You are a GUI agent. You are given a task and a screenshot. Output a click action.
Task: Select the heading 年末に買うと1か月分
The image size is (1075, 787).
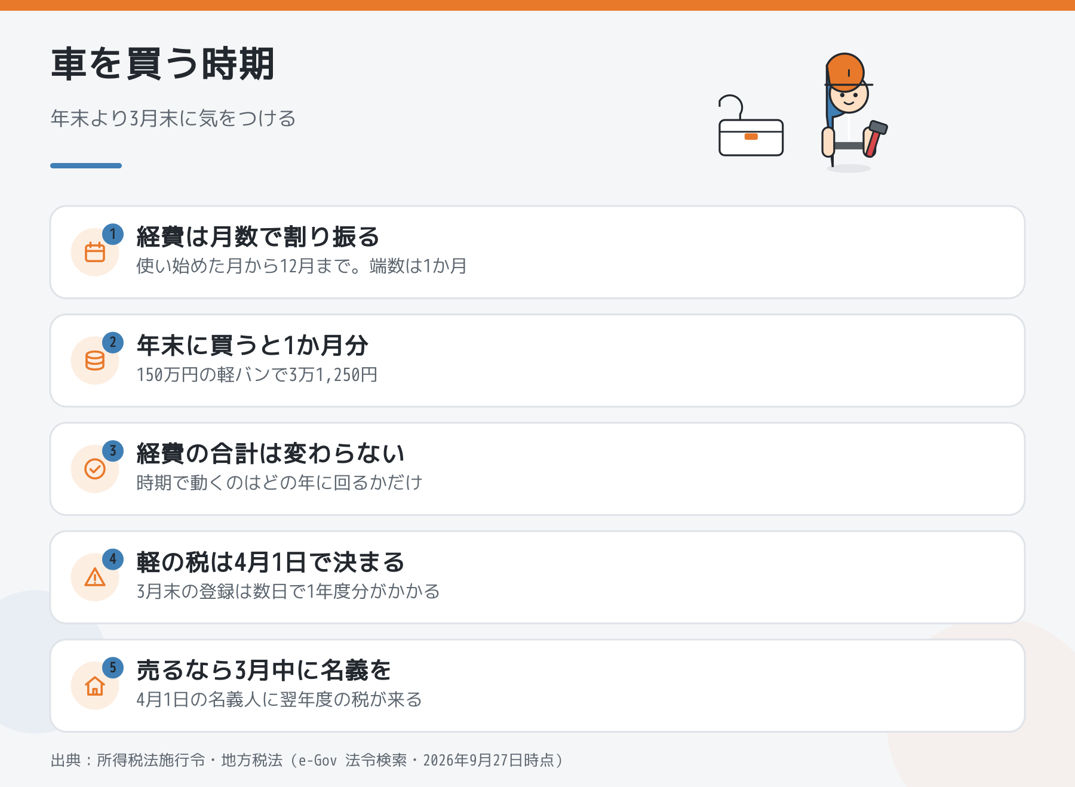pos(252,345)
